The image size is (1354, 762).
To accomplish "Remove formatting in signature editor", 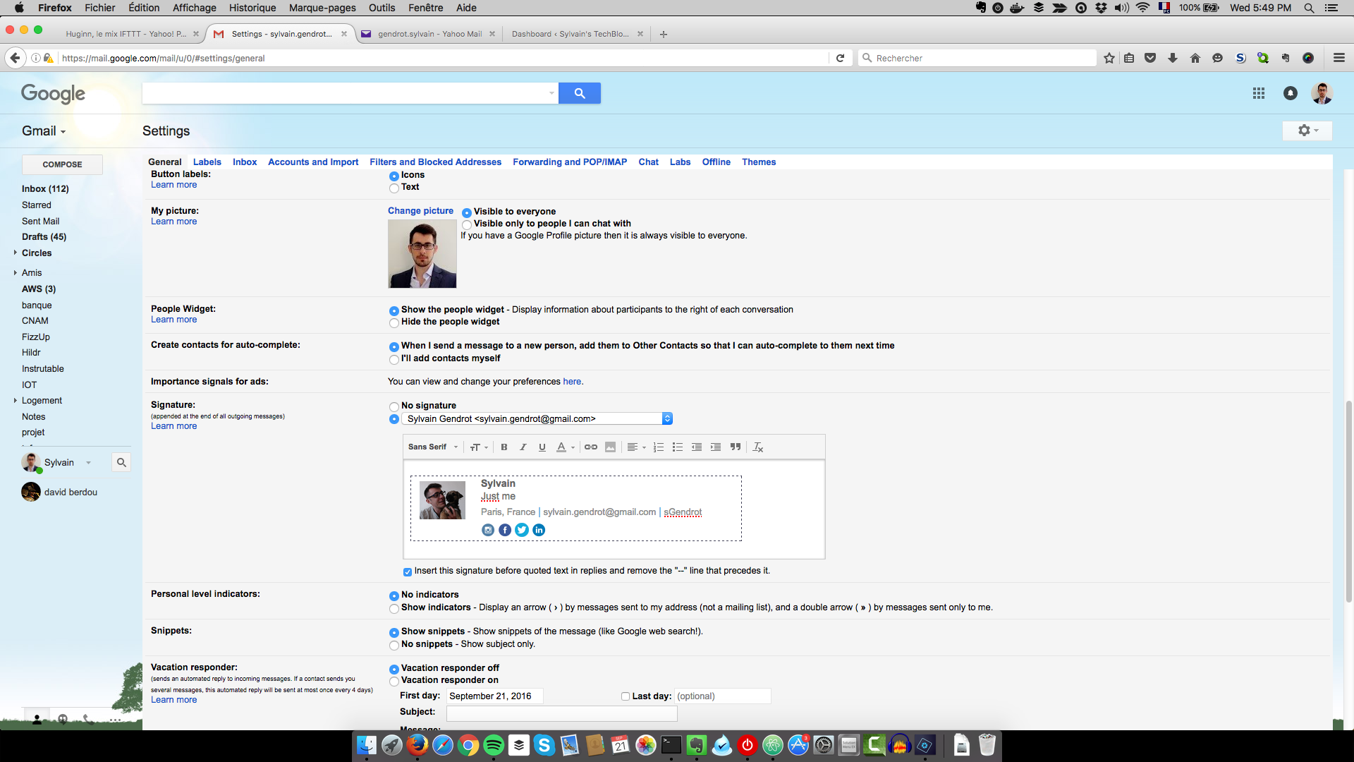I will tap(758, 447).
